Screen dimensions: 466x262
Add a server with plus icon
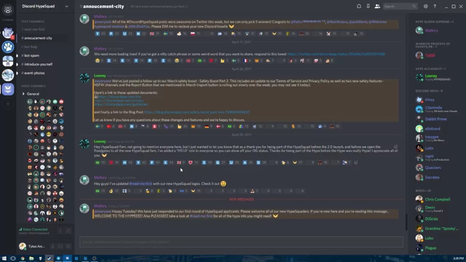coord(8,104)
